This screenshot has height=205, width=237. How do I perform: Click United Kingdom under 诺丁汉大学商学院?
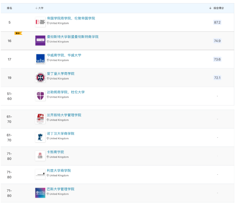pos(59,138)
